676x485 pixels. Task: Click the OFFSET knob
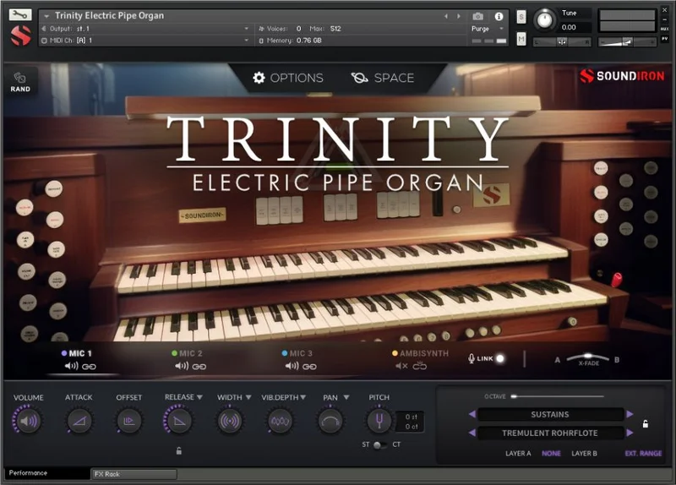[129, 420]
